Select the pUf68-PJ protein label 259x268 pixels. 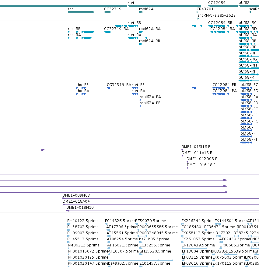(249, 139)
